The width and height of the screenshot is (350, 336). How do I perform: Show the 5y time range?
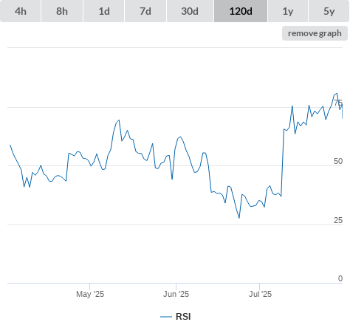tap(329, 11)
